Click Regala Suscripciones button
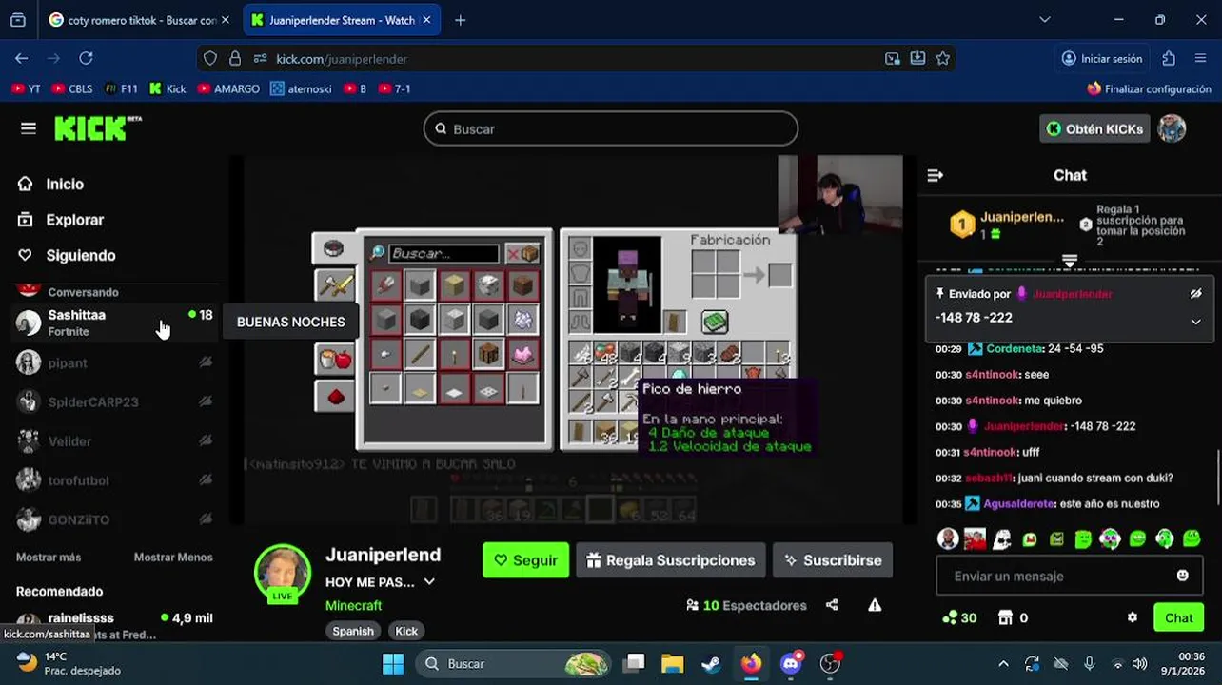The image size is (1222, 685). click(671, 560)
